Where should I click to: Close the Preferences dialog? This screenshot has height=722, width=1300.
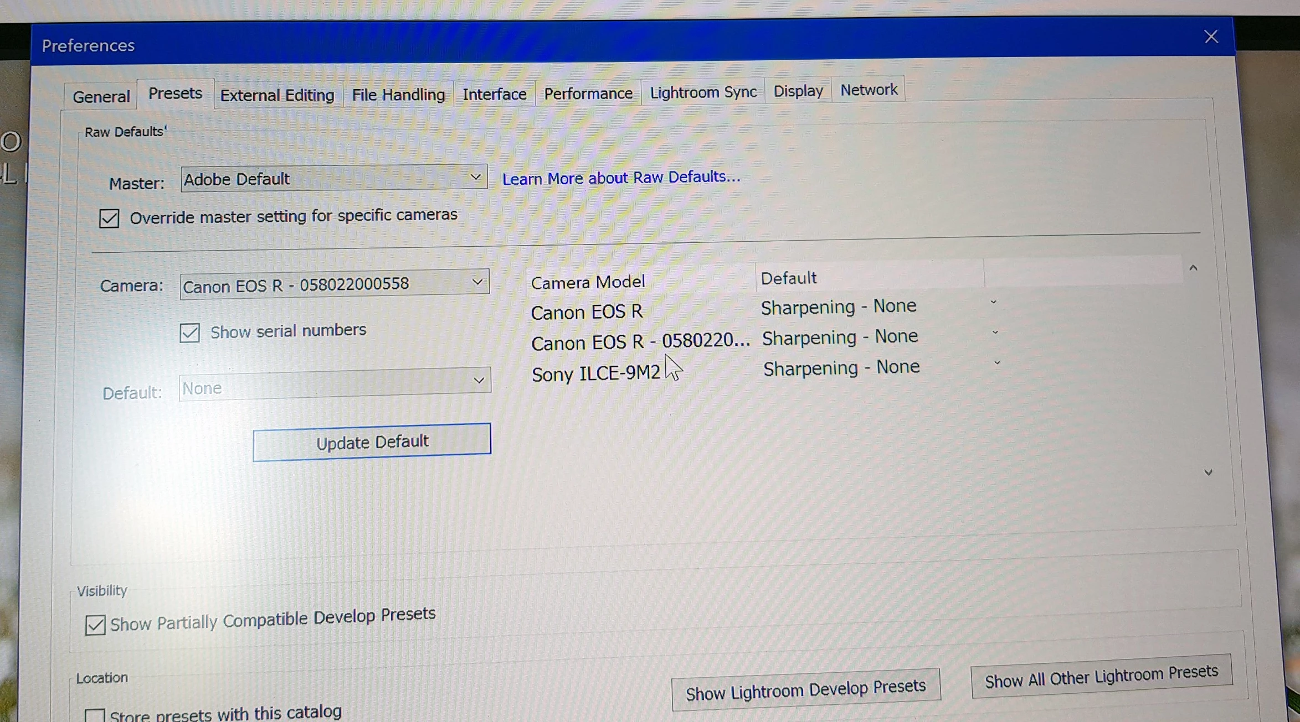(x=1211, y=37)
